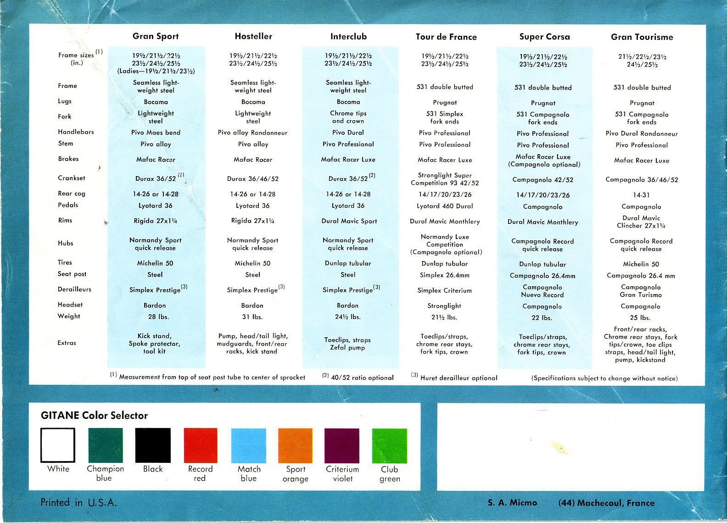727x523 pixels.
Task: Click 'Simplex Criterium' derailleurs cell
Action: tap(444, 290)
